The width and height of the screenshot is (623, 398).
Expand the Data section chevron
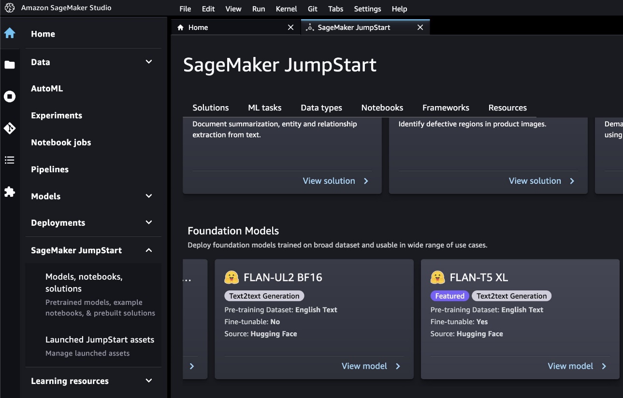tap(149, 62)
